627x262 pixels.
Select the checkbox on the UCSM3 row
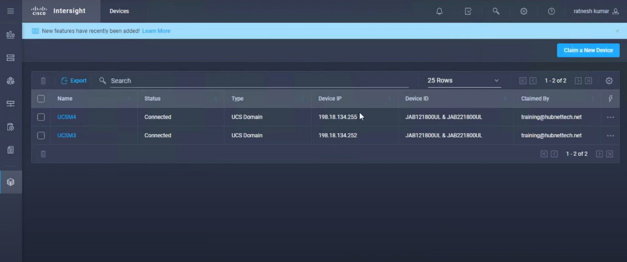(40, 135)
